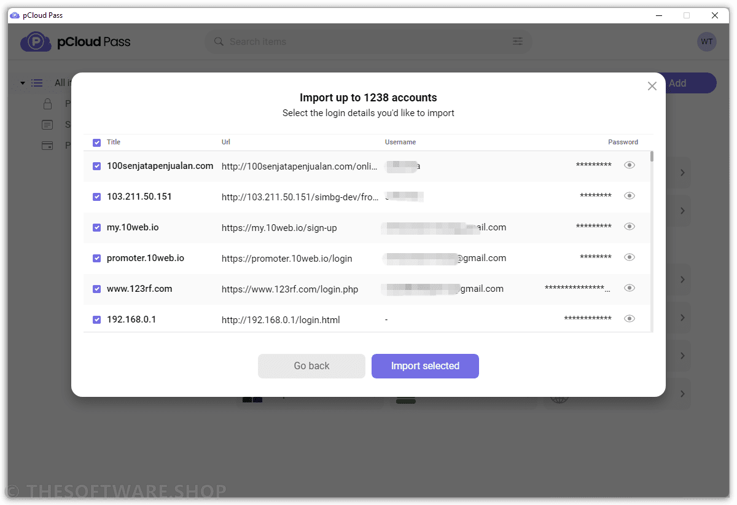Select the 100senjatapenjualan.com title text
Screen dimensions: 737x505
(160, 166)
